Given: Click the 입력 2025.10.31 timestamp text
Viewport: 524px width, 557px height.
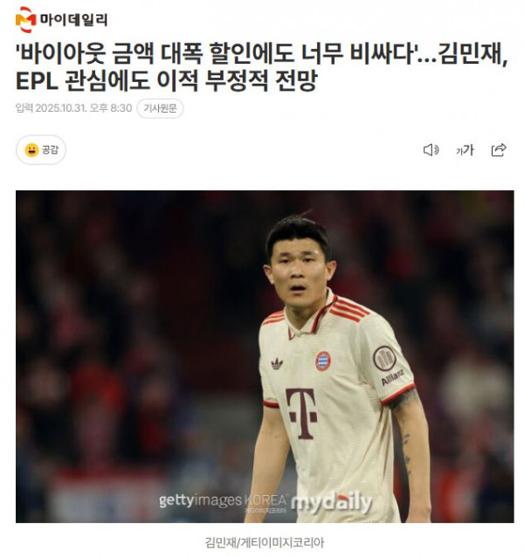Looking at the screenshot, I should [x=74, y=108].
